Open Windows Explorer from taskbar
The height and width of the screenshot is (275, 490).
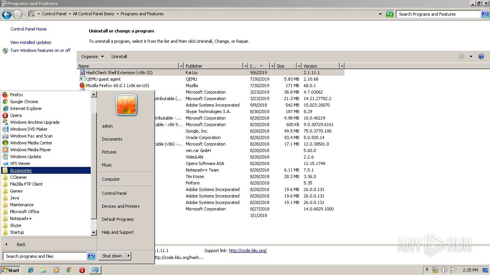coord(43,270)
